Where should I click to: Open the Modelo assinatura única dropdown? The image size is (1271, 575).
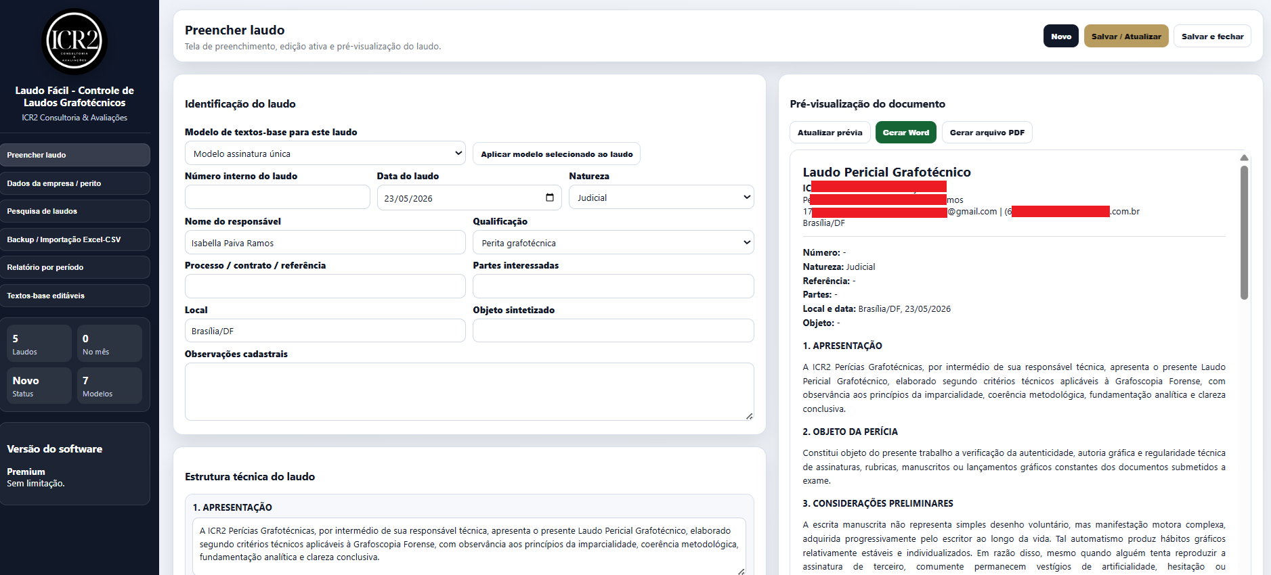coord(325,154)
